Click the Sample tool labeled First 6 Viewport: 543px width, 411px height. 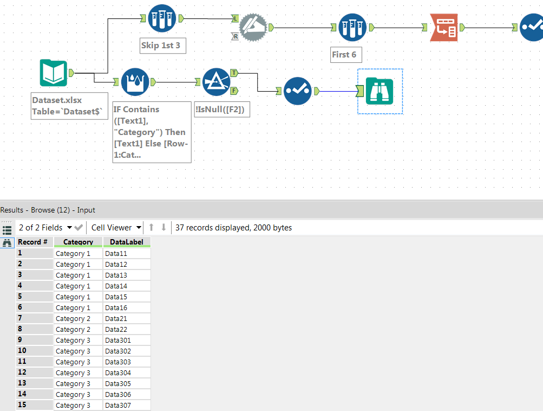(x=352, y=27)
